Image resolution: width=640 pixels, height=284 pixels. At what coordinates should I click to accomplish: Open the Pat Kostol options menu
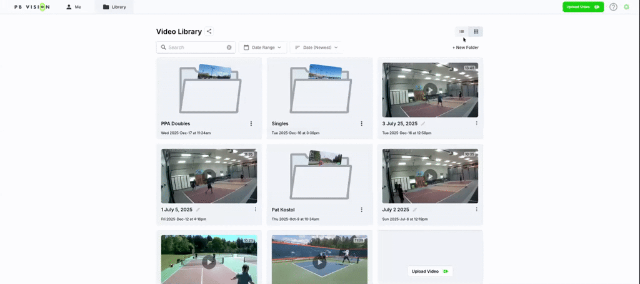point(362,210)
